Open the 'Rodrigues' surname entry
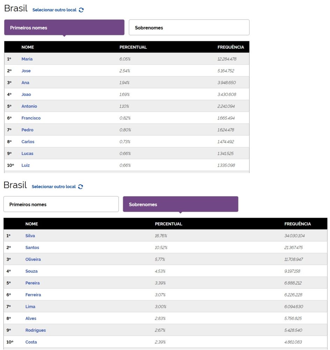Viewport: 330px width, 350px height. click(x=35, y=330)
